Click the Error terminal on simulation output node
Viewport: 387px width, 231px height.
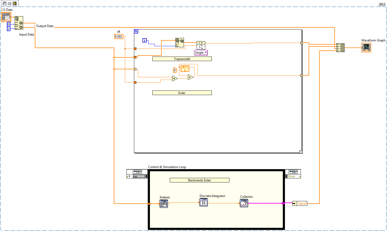293,176
